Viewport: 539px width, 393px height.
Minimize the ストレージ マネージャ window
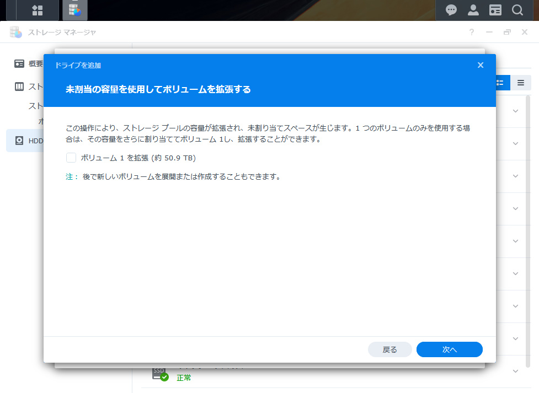489,32
